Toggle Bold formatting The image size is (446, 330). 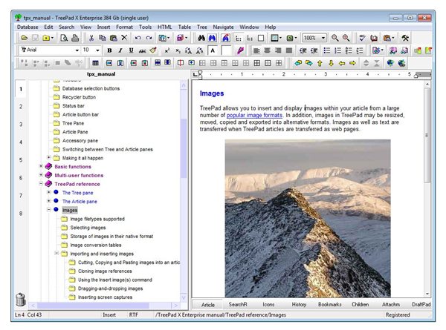pyautogui.click(x=109, y=50)
